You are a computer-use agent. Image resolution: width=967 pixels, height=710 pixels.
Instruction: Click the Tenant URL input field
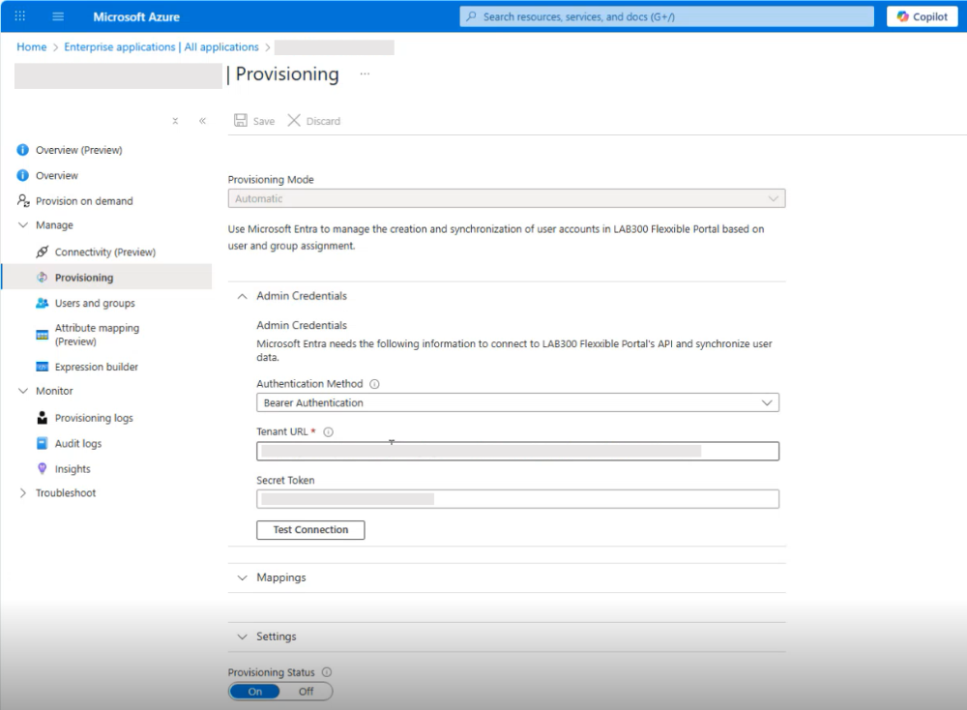click(517, 450)
